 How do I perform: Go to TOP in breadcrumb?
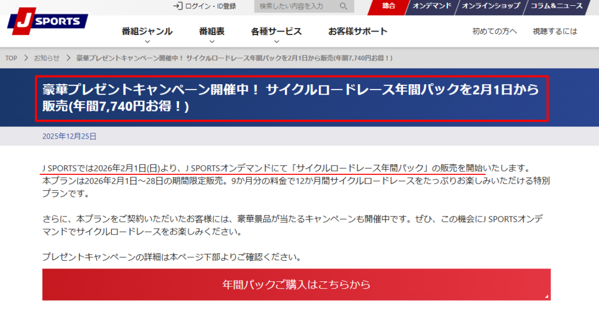click(11, 58)
